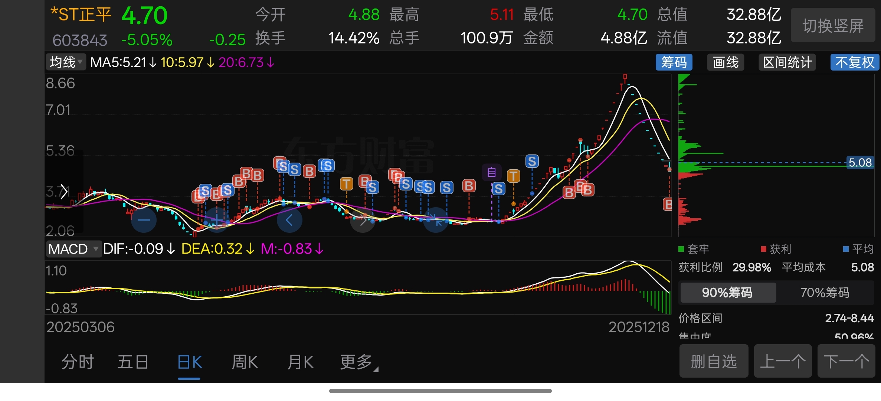The image size is (881, 401).
Task: Click 删自选 to remove from watchlist
Action: pyautogui.click(x=713, y=361)
